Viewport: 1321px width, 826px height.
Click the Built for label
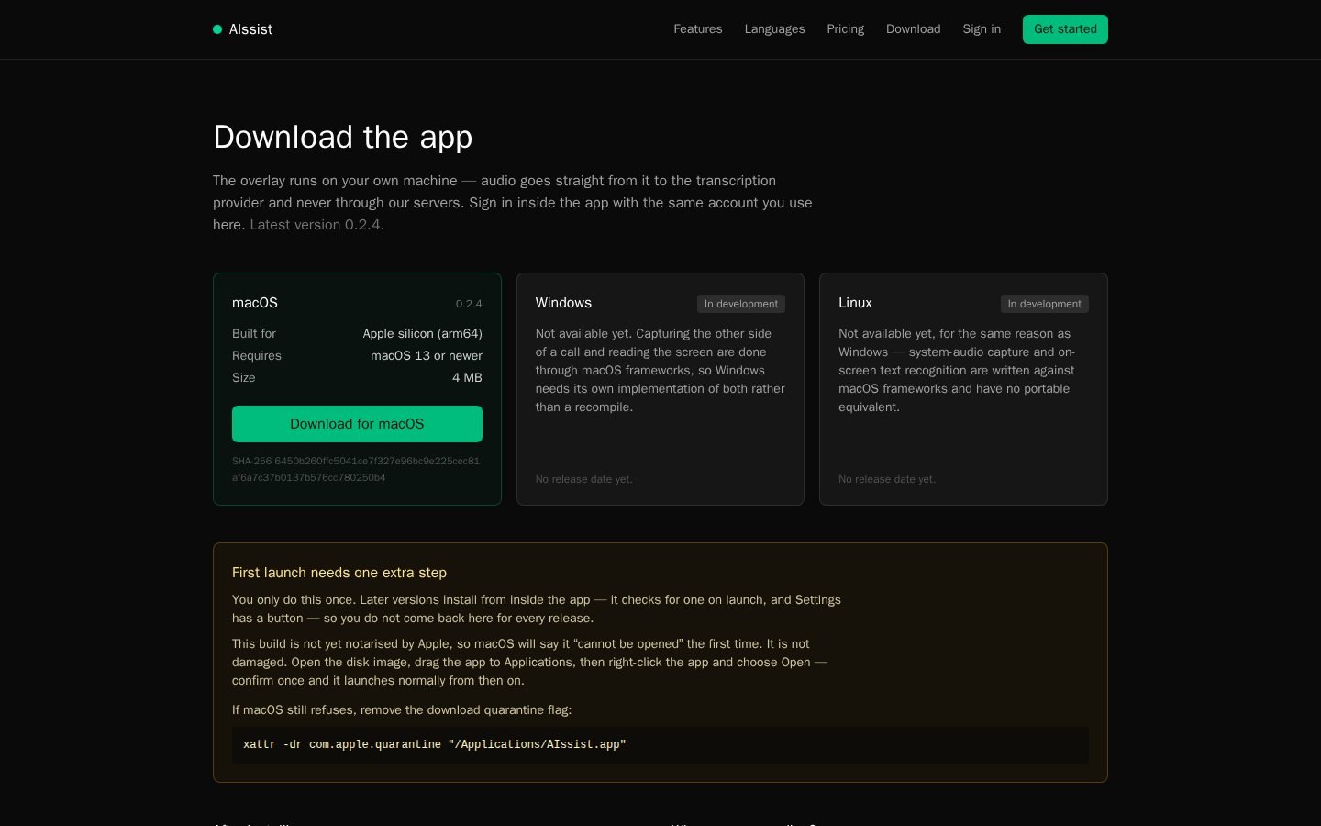254,334
